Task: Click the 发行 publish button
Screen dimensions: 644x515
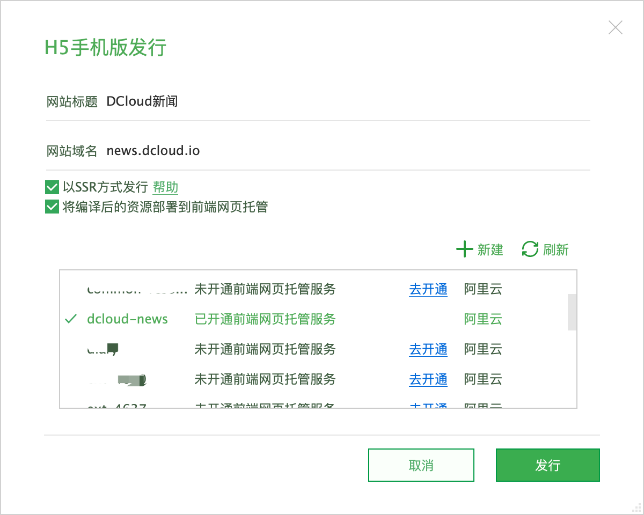Action: (x=547, y=465)
